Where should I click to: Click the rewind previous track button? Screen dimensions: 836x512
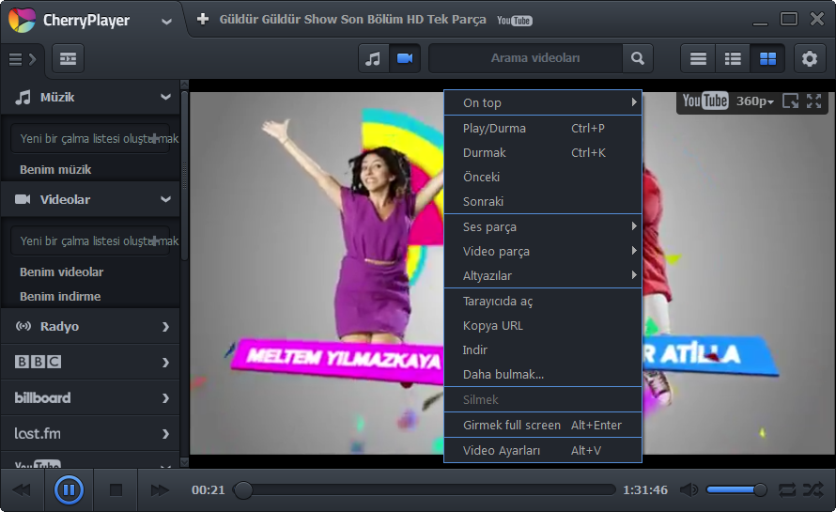(x=22, y=489)
